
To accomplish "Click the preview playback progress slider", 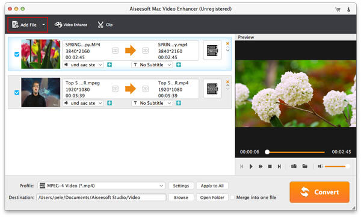I will [295, 152].
